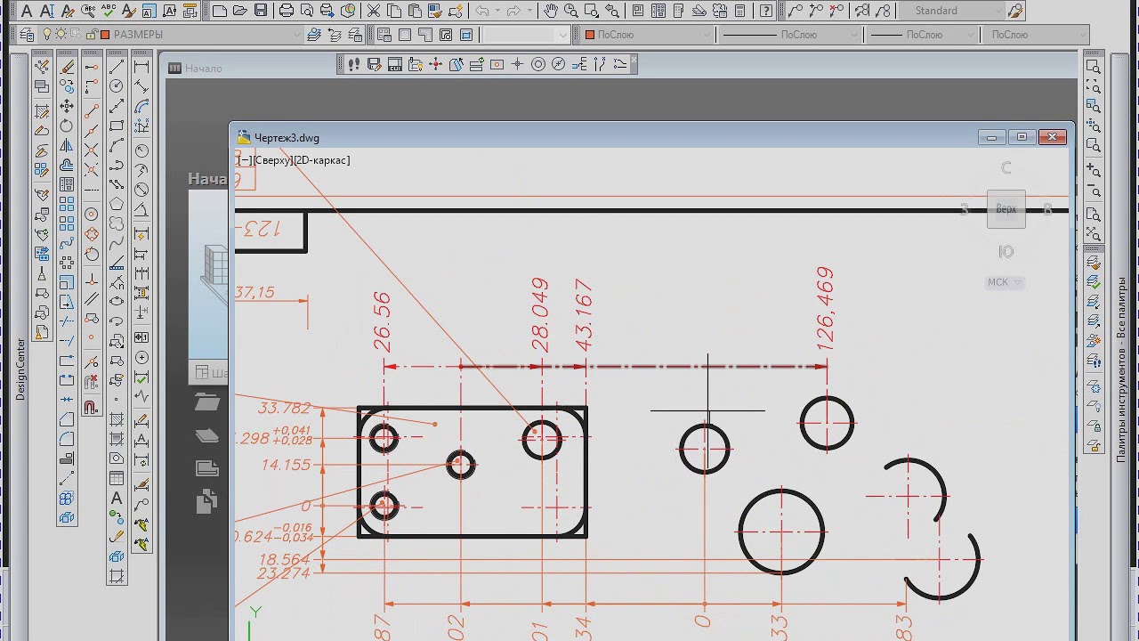Save the drawing with the floppy icon

coord(261,11)
